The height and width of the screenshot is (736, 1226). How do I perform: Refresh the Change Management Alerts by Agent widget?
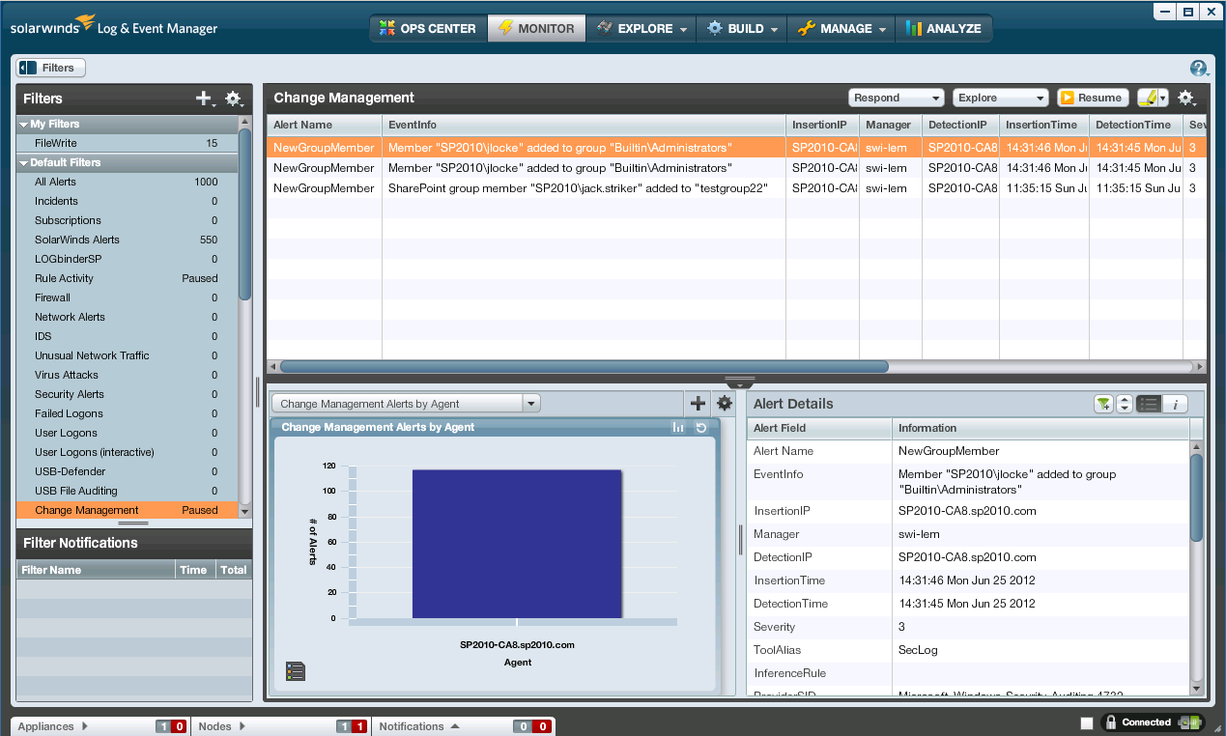pyautogui.click(x=701, y=427)
